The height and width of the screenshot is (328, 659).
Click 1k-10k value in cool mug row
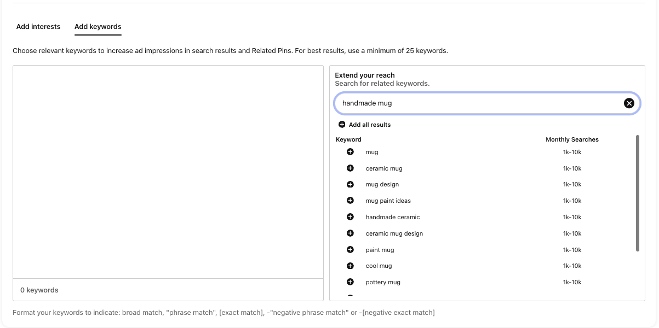572,266
